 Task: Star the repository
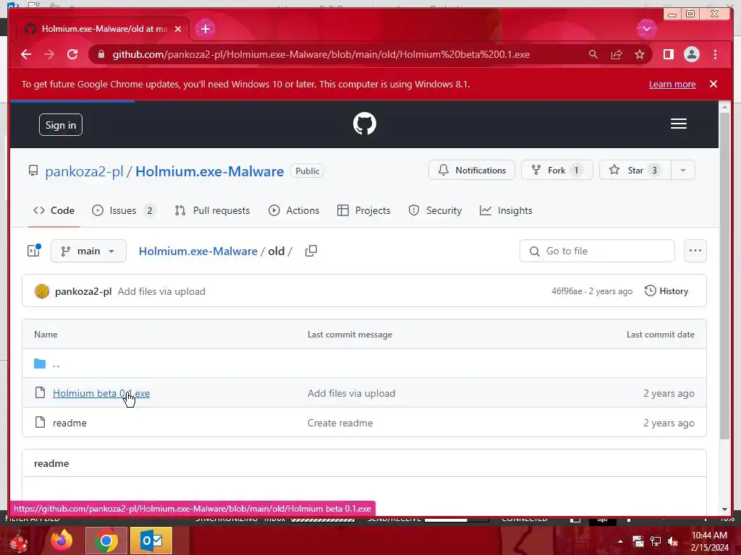pyautogui.click(x=635, y=170)
